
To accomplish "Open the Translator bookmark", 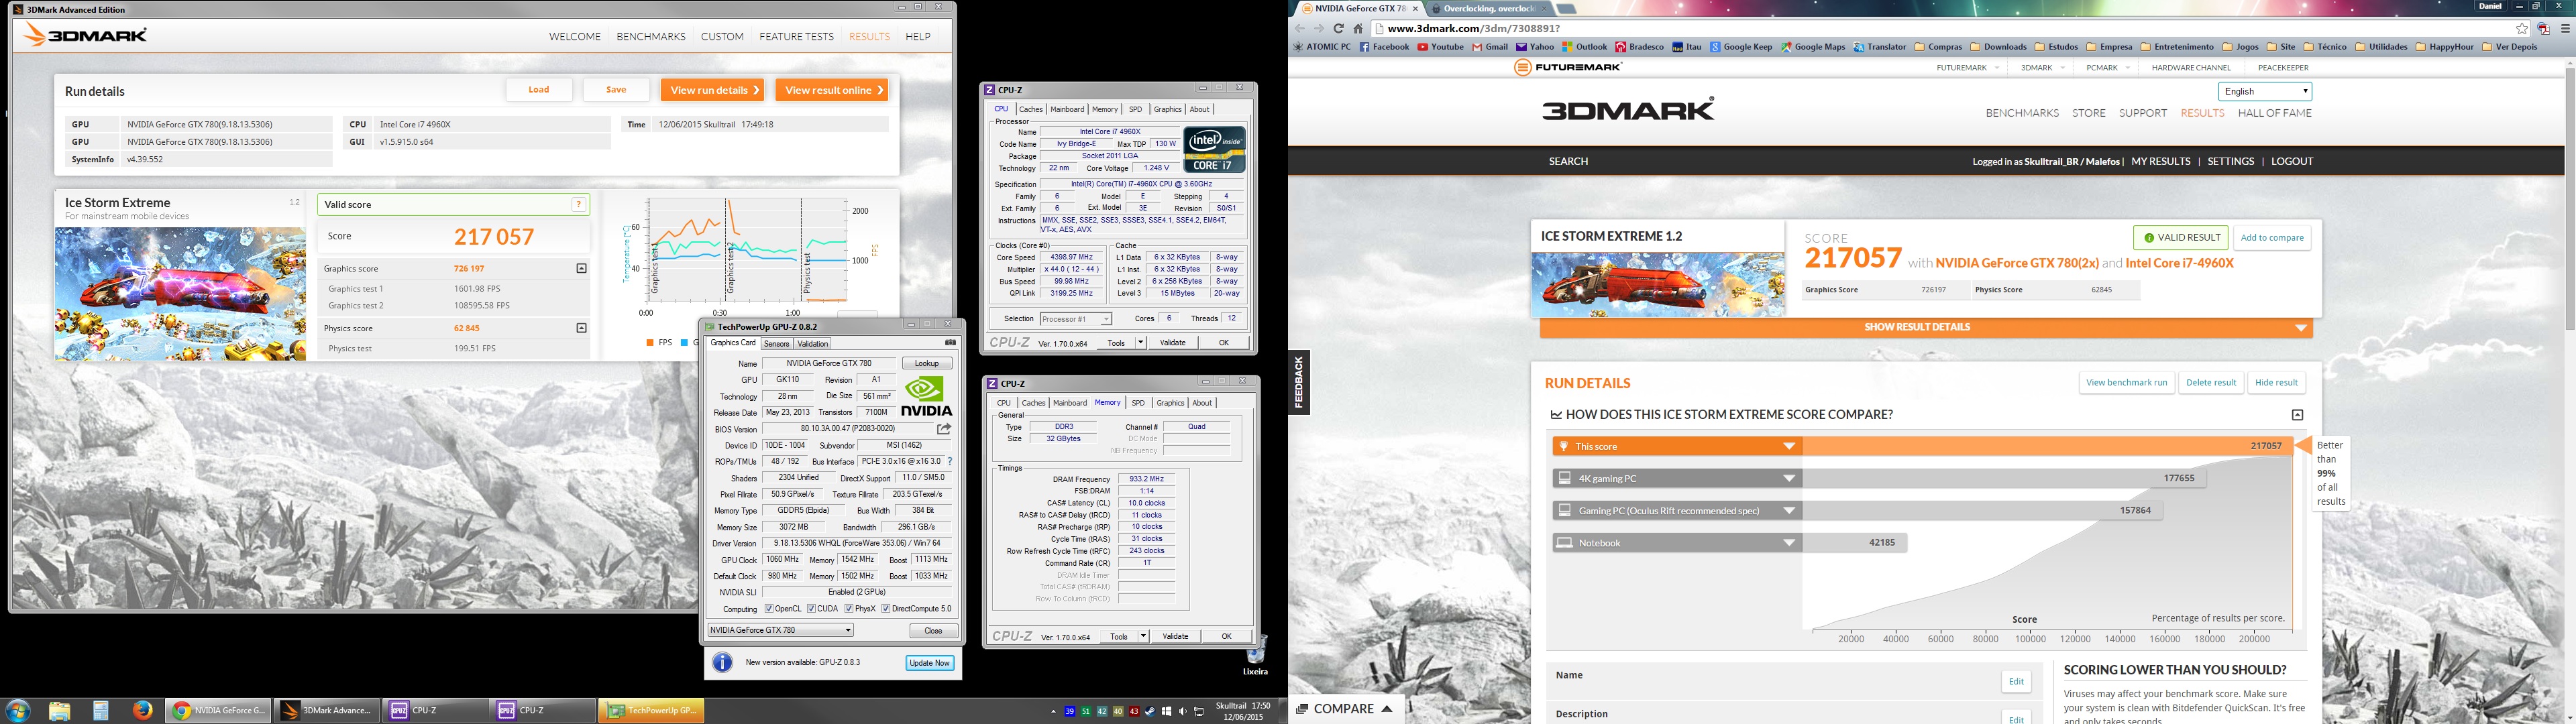I will tap(1880, 47).
